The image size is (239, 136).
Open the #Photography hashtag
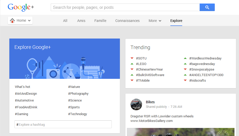(78, 93)
